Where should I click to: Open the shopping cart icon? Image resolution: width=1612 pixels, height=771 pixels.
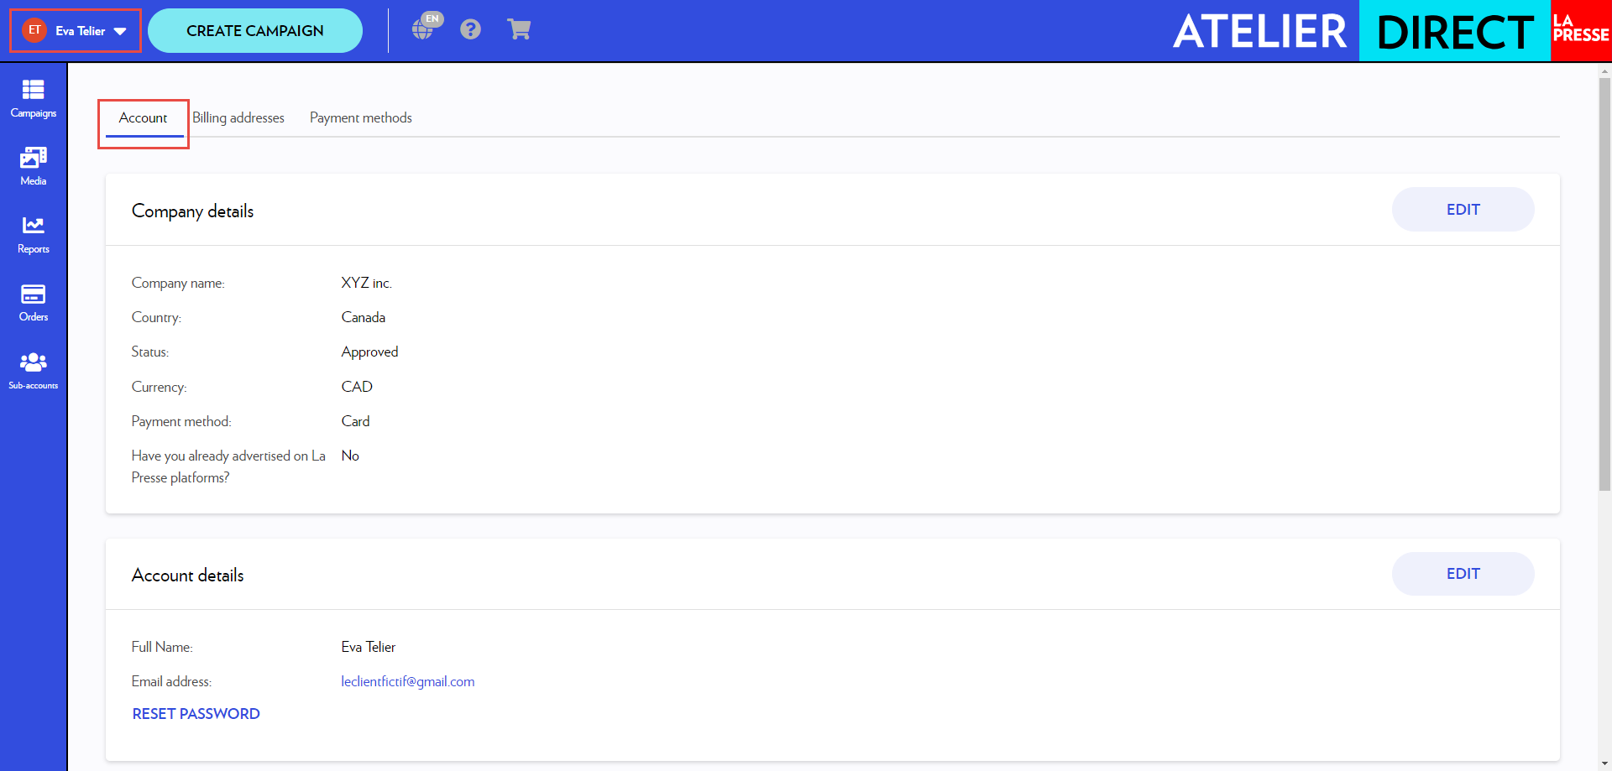[x=519, y=29]
